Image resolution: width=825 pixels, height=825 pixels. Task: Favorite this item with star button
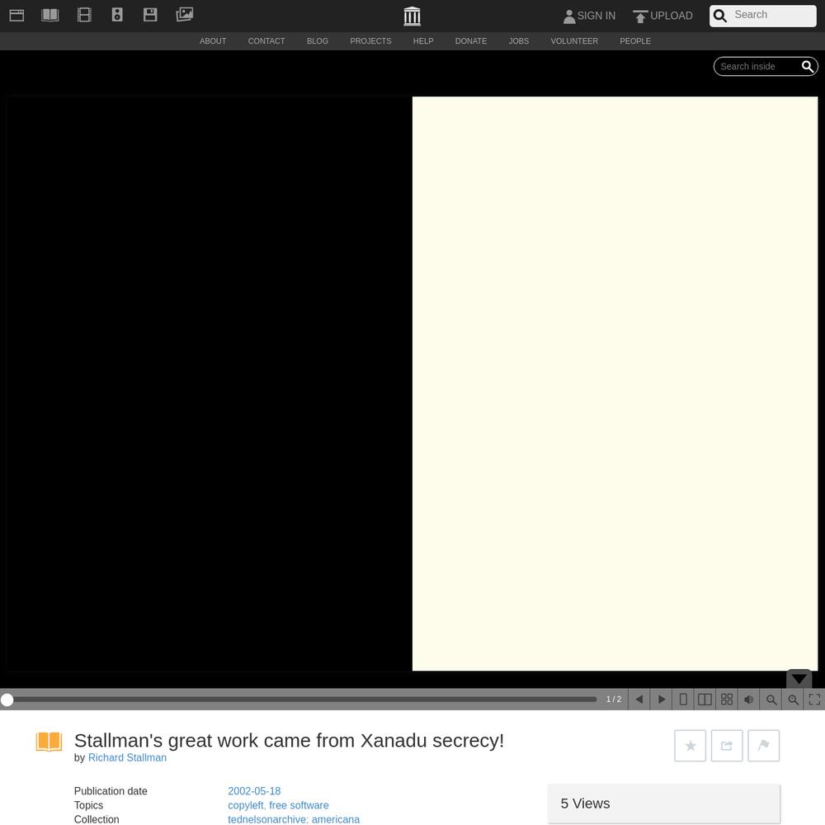(x=691, y=746)
